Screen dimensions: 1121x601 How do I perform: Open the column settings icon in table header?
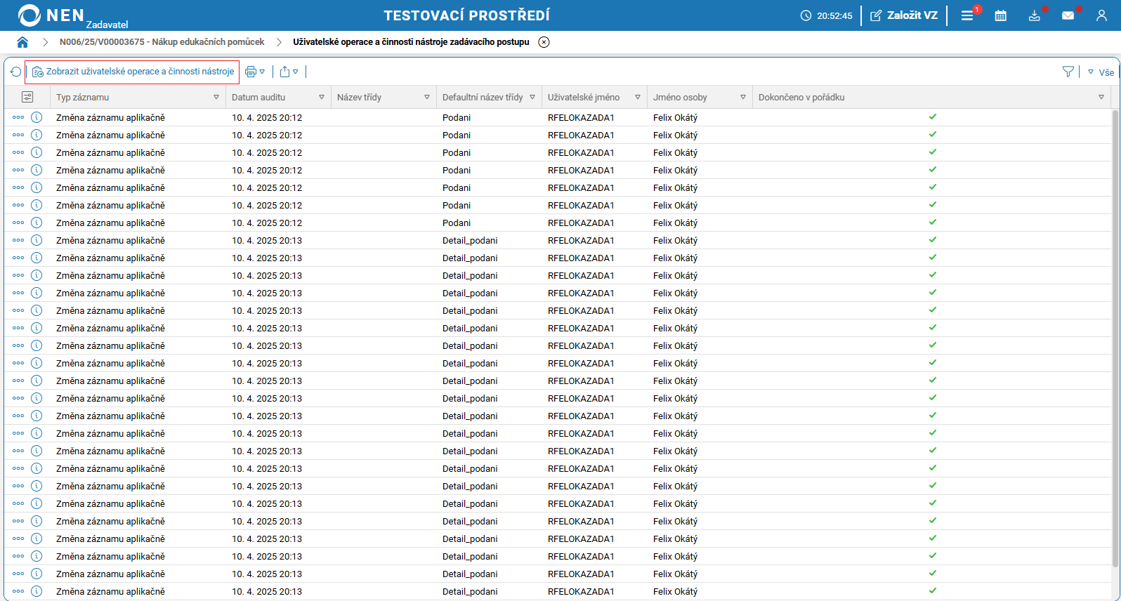point(27,97)
